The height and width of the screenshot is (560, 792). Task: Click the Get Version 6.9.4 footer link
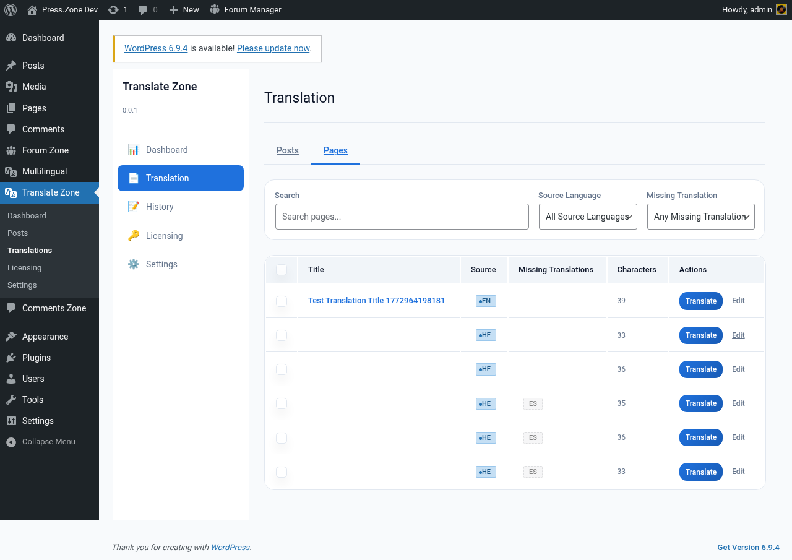point(748,548)
